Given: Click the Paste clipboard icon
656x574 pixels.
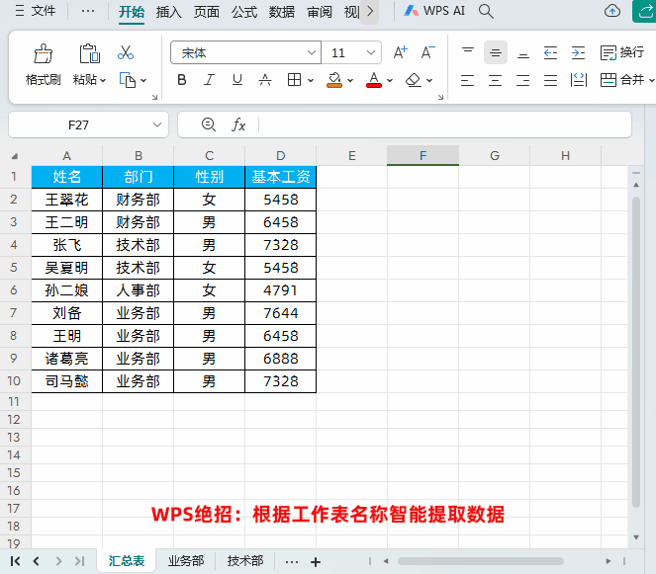Looking at the screenshot, I should (x=89, y=53).
